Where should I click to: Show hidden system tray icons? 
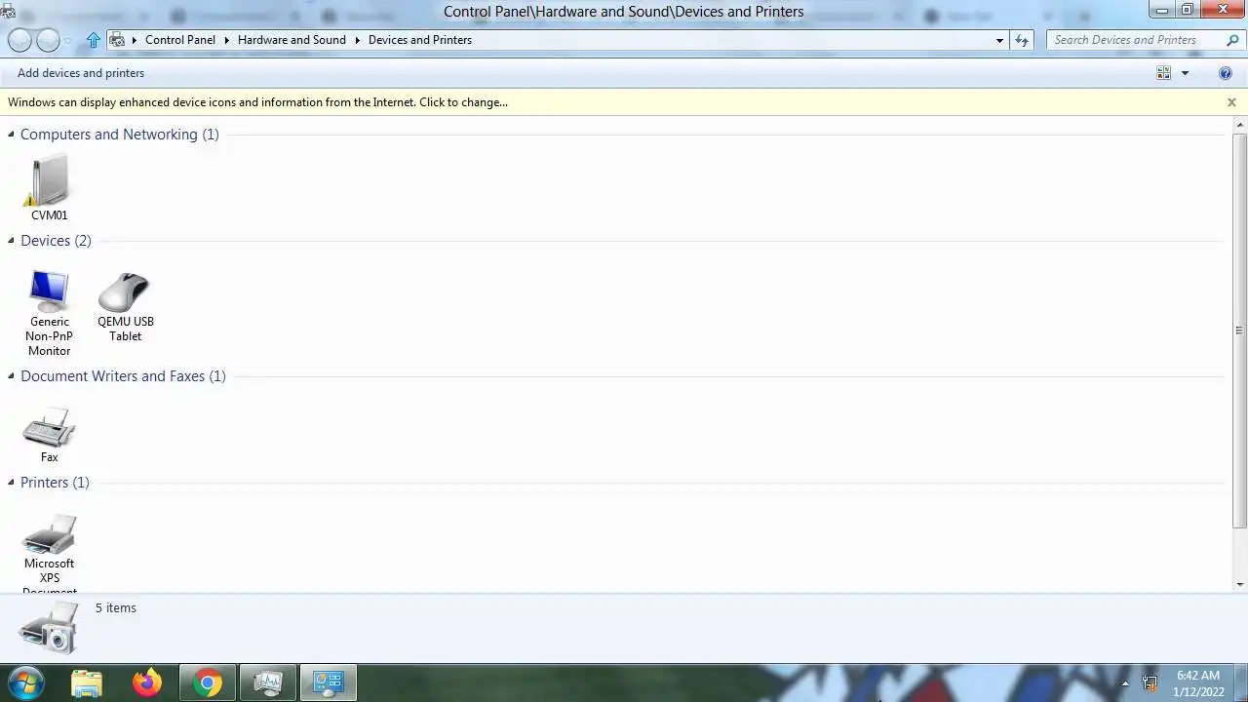[1125, 683]
